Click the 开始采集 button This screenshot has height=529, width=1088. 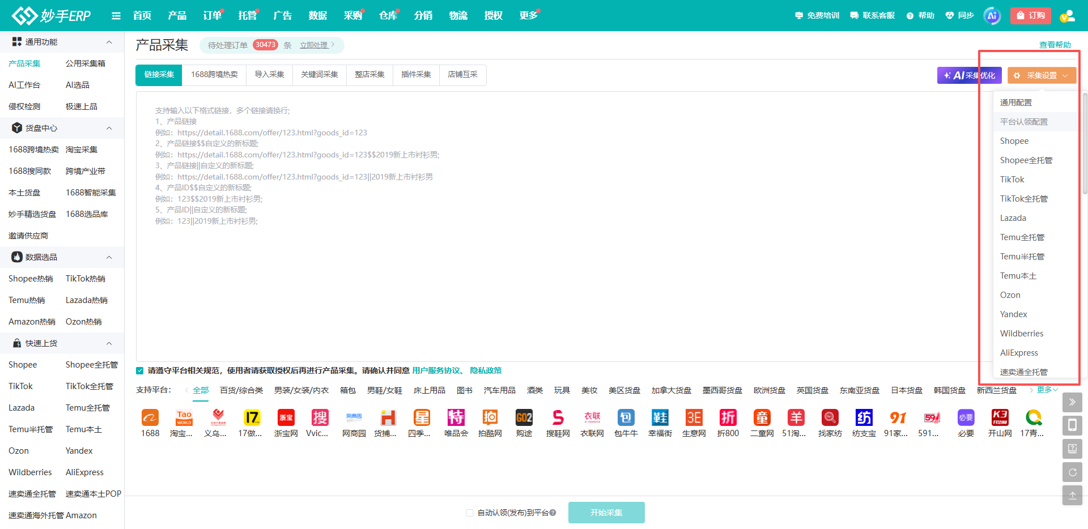(606, 513)
